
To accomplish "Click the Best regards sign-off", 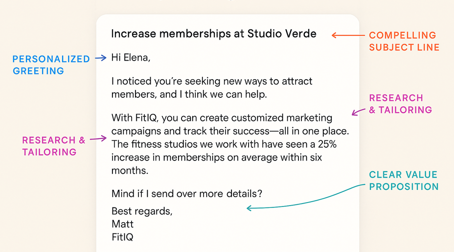I will [142, 211].
